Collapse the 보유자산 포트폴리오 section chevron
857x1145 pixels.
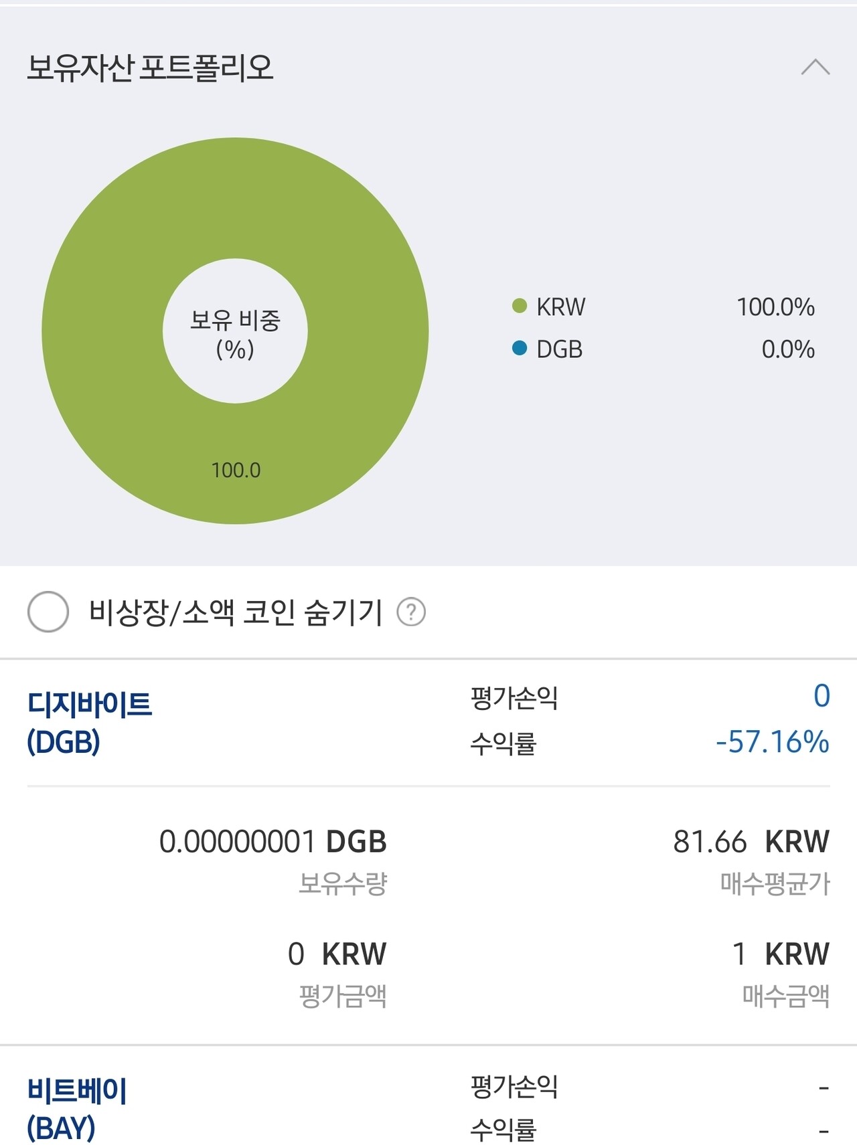[815, 68]
